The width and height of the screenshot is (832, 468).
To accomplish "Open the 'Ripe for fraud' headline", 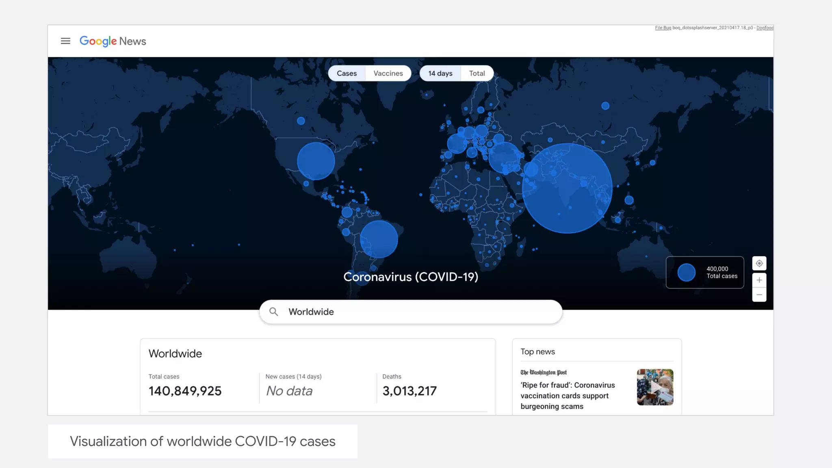I will click(568, 396).
